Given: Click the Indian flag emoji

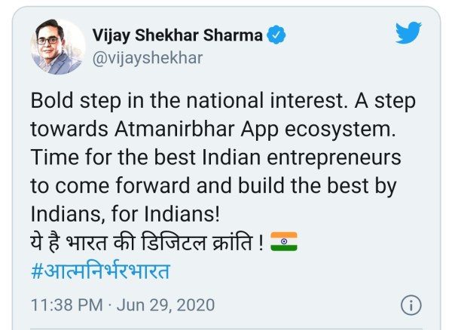Looking at the screenshot, I should (283, 241).
